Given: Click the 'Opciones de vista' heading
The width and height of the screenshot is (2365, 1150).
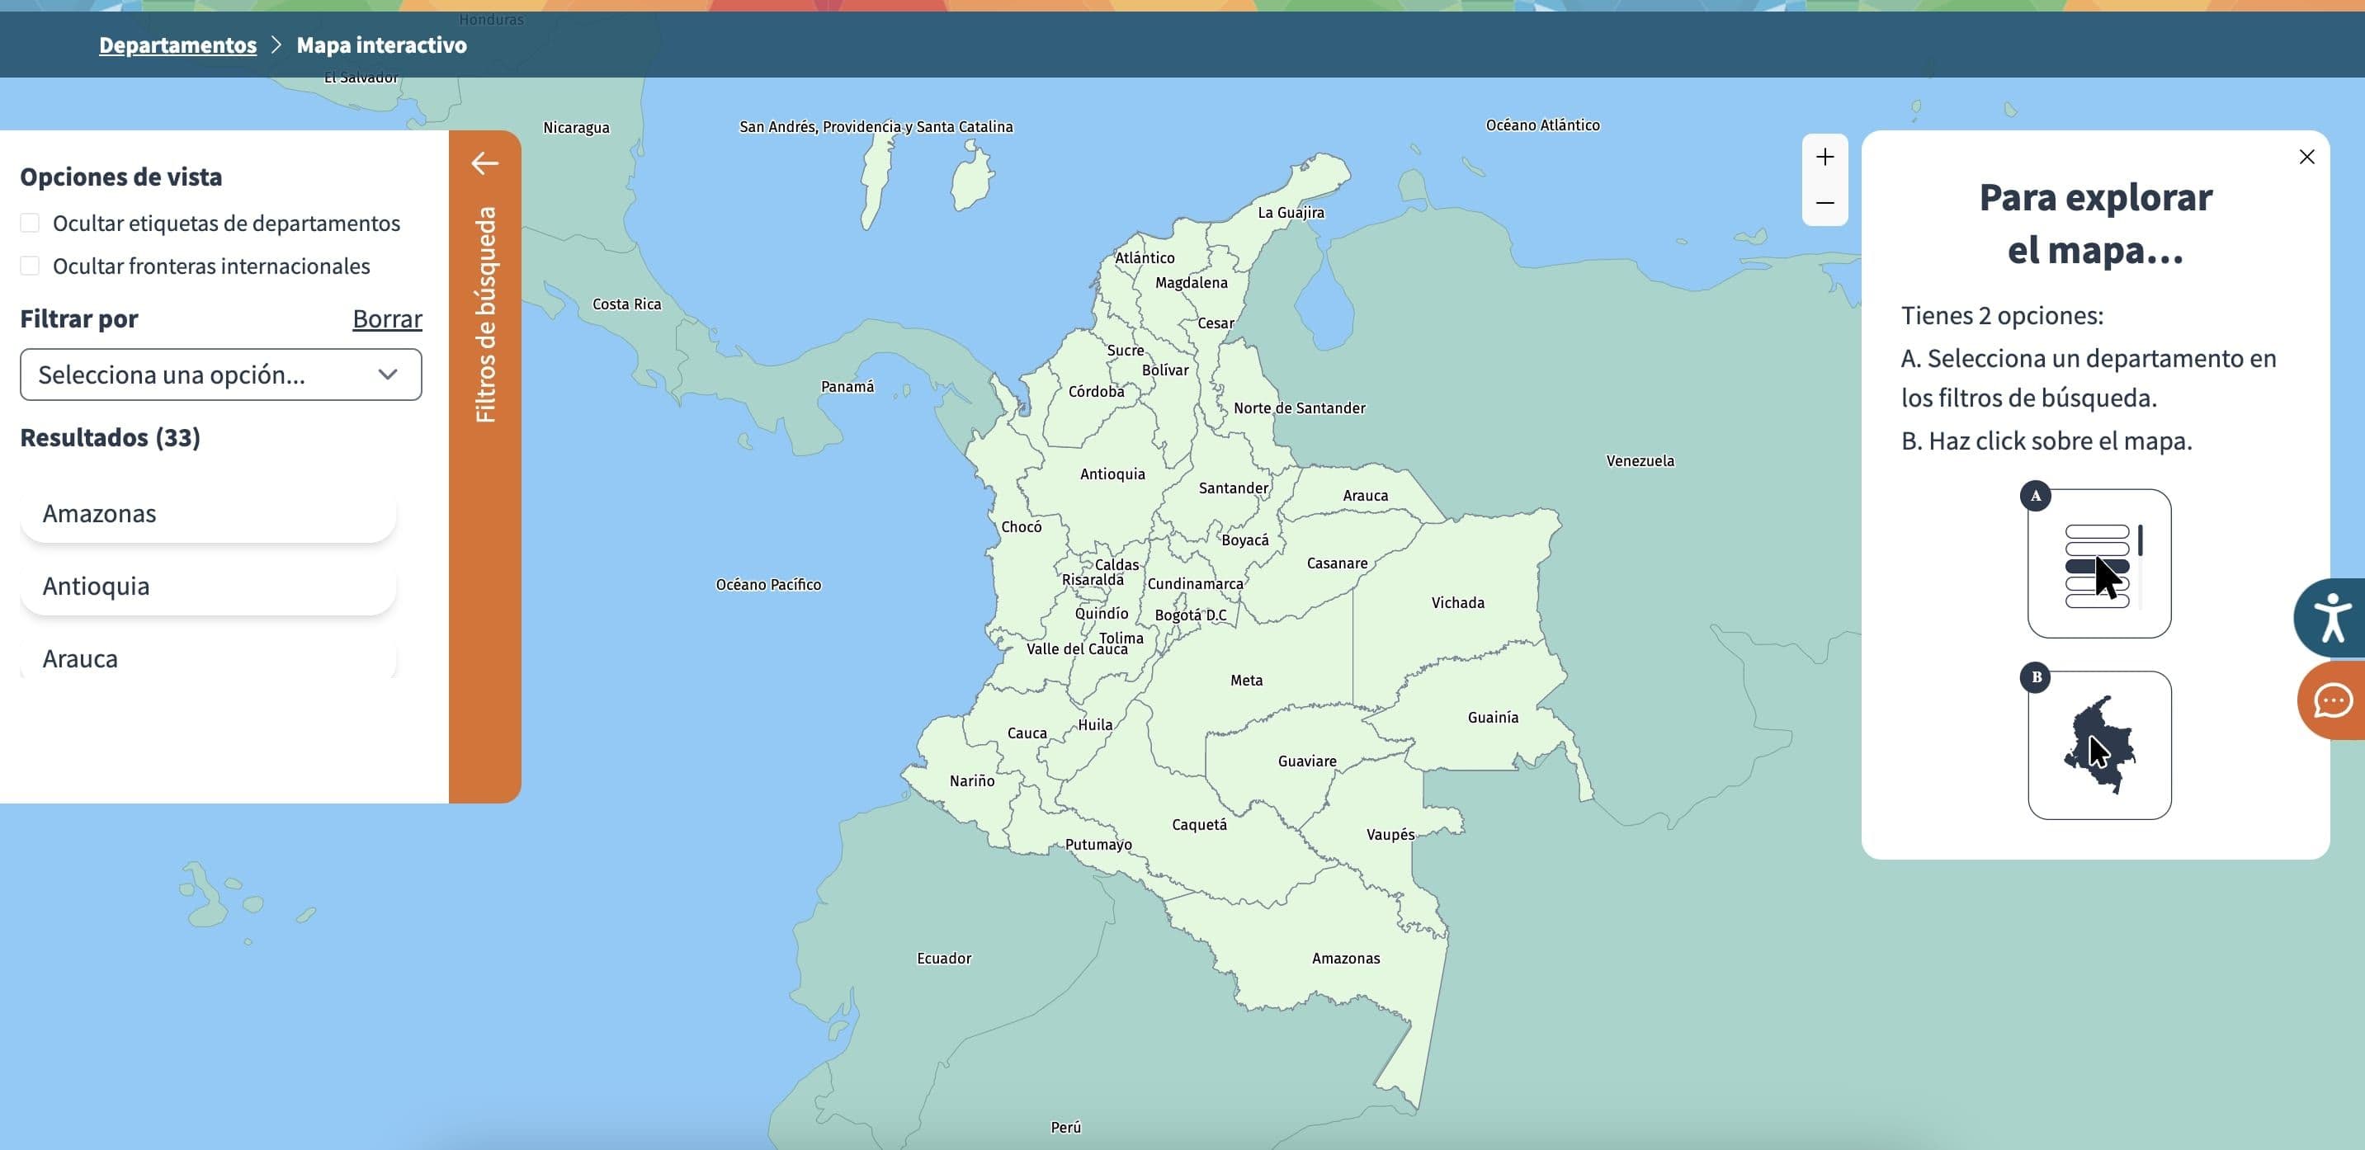Looking at the screenshot, I should pyautogui.click(x=121, y=177).
